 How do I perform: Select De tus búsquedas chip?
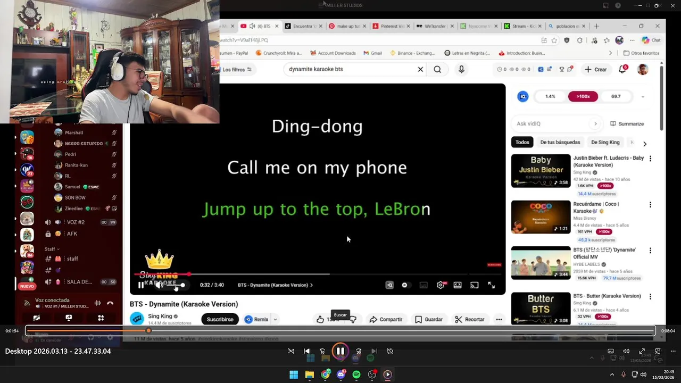tap(560, 142)
